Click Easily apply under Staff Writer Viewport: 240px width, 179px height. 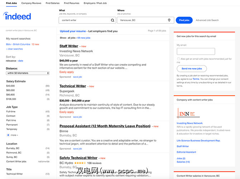[x=67, y=72]
